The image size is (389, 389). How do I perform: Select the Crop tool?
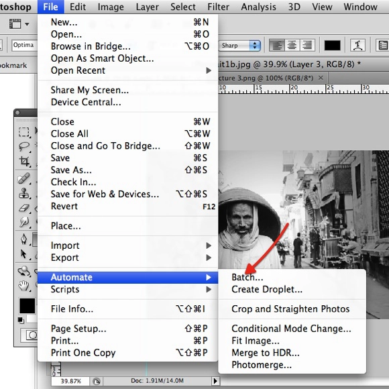click(x=24, y=161)
